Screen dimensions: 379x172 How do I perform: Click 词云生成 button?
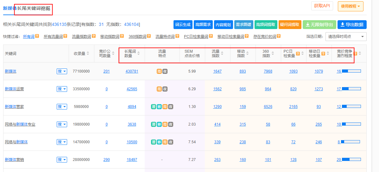tap(183, 25)
